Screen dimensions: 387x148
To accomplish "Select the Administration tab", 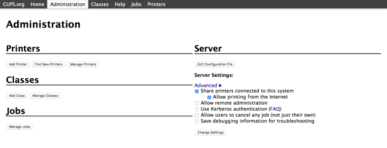I will [68, 4].
